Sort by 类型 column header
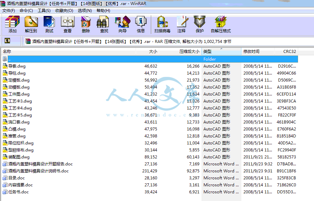 [221, 52]
